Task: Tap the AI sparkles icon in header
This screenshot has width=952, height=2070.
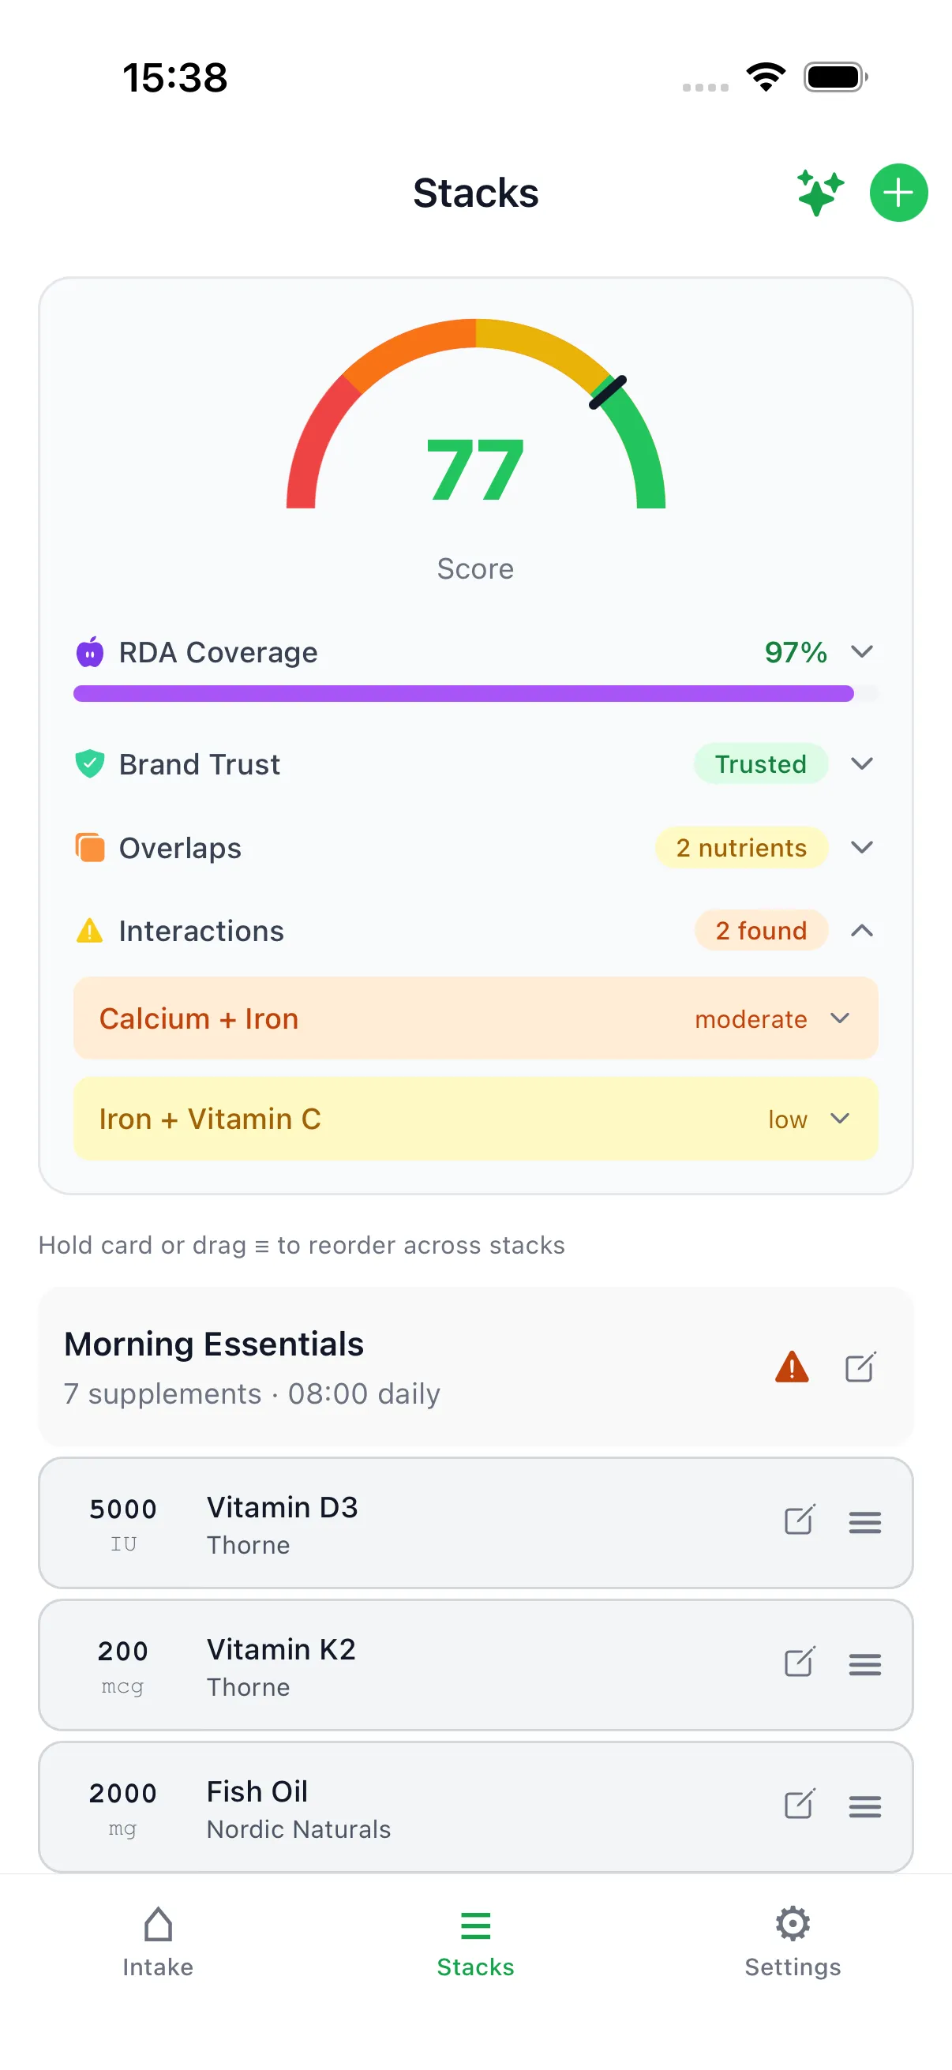Action: pyautogui.click(x=819, y=193)
